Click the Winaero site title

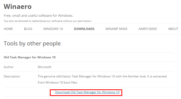coord(18,7)
